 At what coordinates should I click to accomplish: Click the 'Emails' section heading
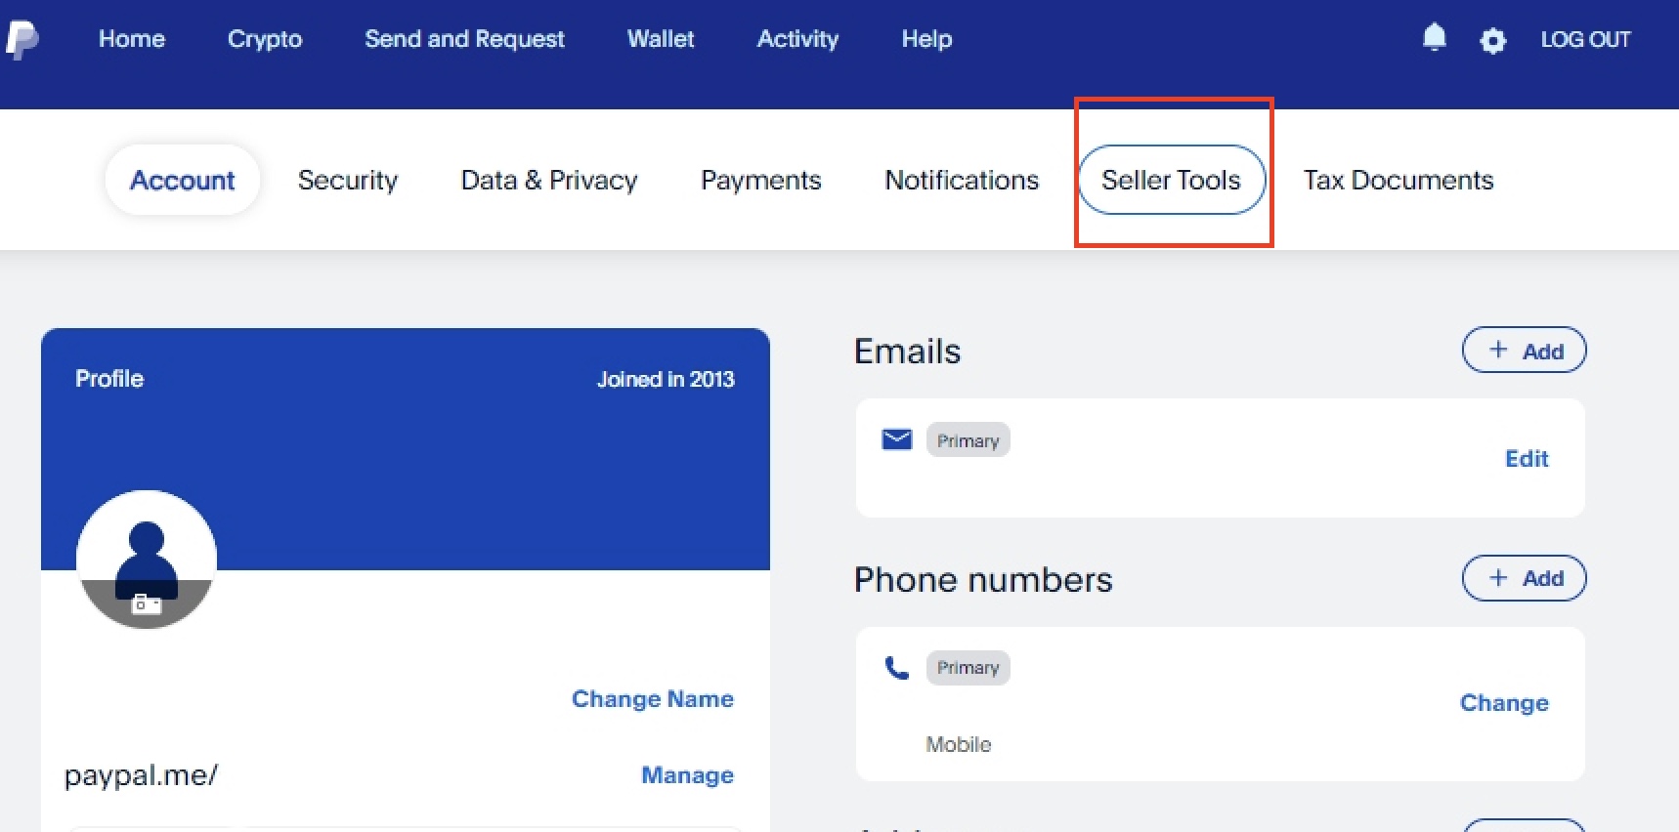pos(907,352)
